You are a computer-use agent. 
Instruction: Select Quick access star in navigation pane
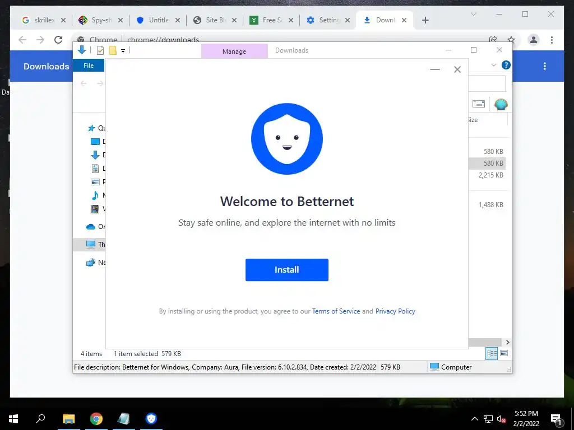point(91,128)
